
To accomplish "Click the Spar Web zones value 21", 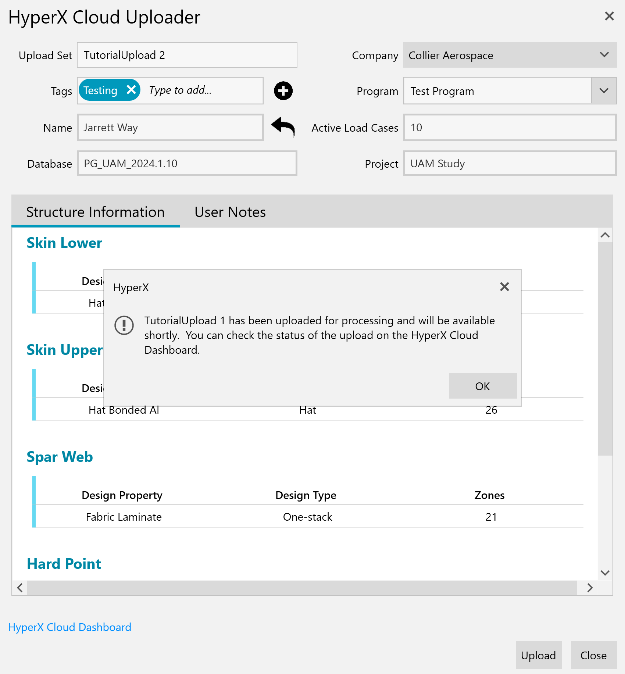I will coord(491,517).
